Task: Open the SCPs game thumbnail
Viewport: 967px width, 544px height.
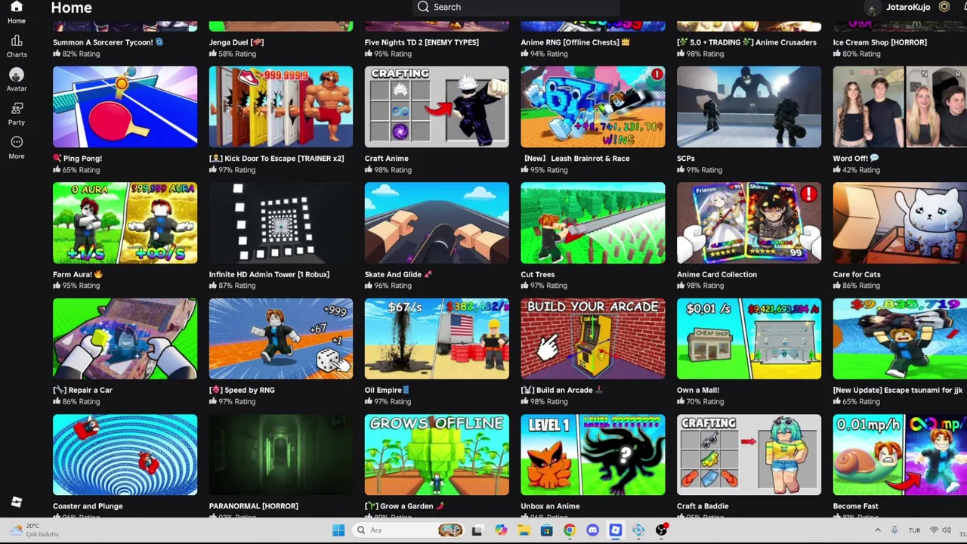Action: pyautogui.click(x=749, y=107)
